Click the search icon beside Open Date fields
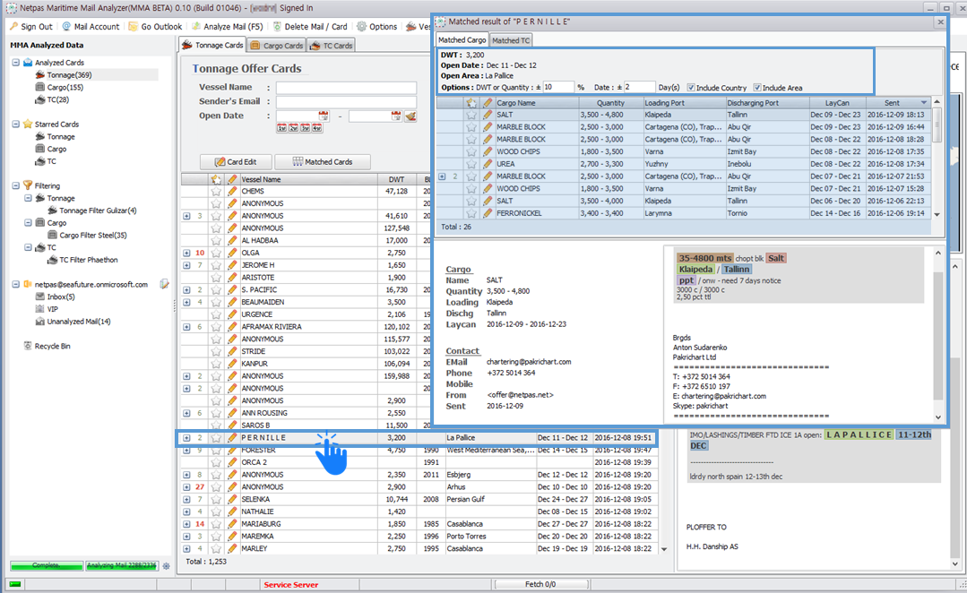Screen dimensions: 967x593 click(410, 116)
